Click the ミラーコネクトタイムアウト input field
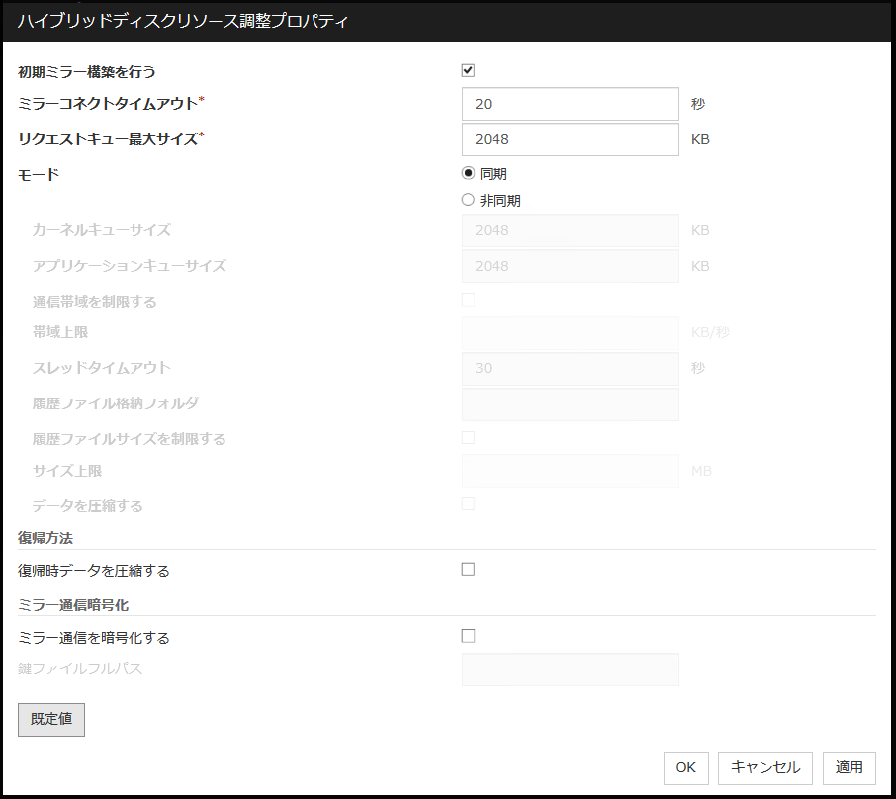896x799 pixels. [x=570, y=103]
